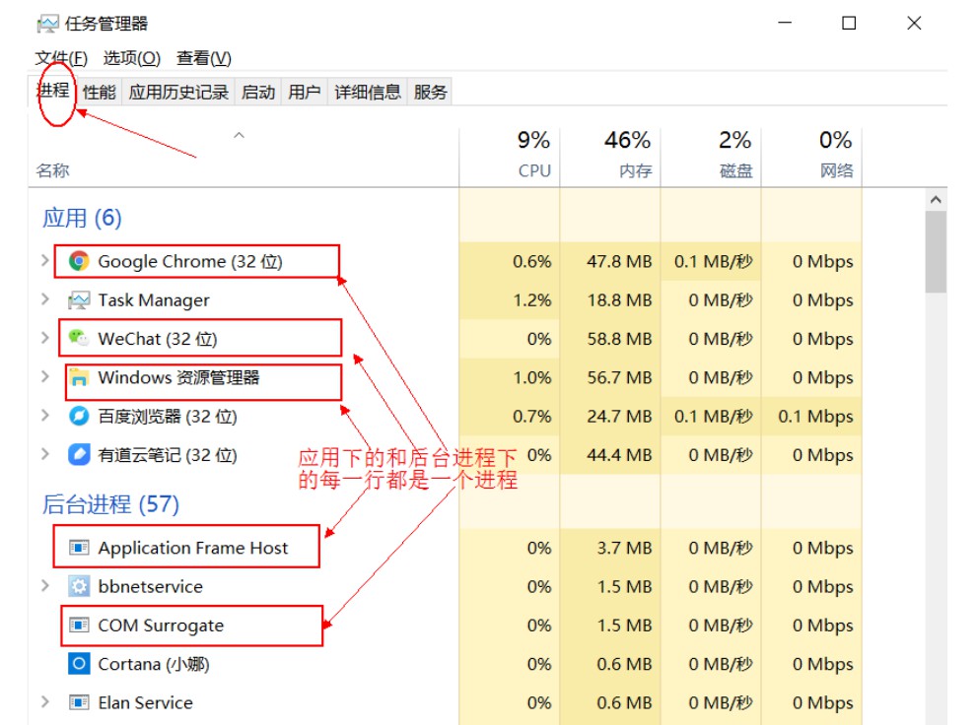Click the Application Frame Host icon
978x725 pixels.
79,548
